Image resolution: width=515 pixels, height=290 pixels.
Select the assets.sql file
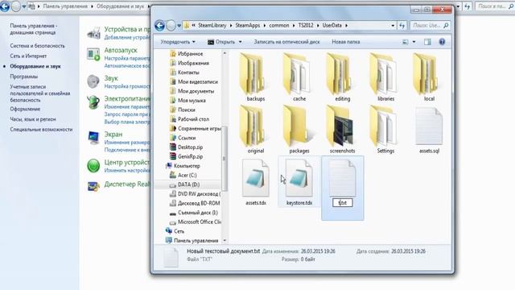coord(429,129)
